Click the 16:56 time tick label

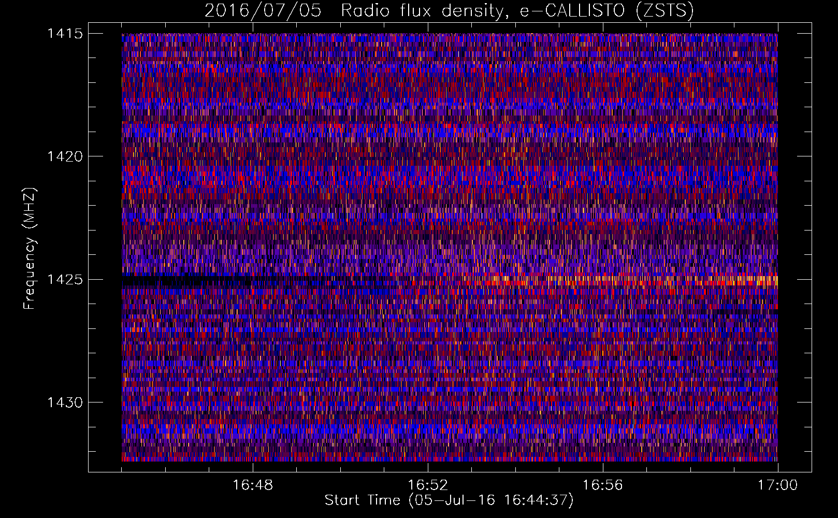[x=603, y=485]
